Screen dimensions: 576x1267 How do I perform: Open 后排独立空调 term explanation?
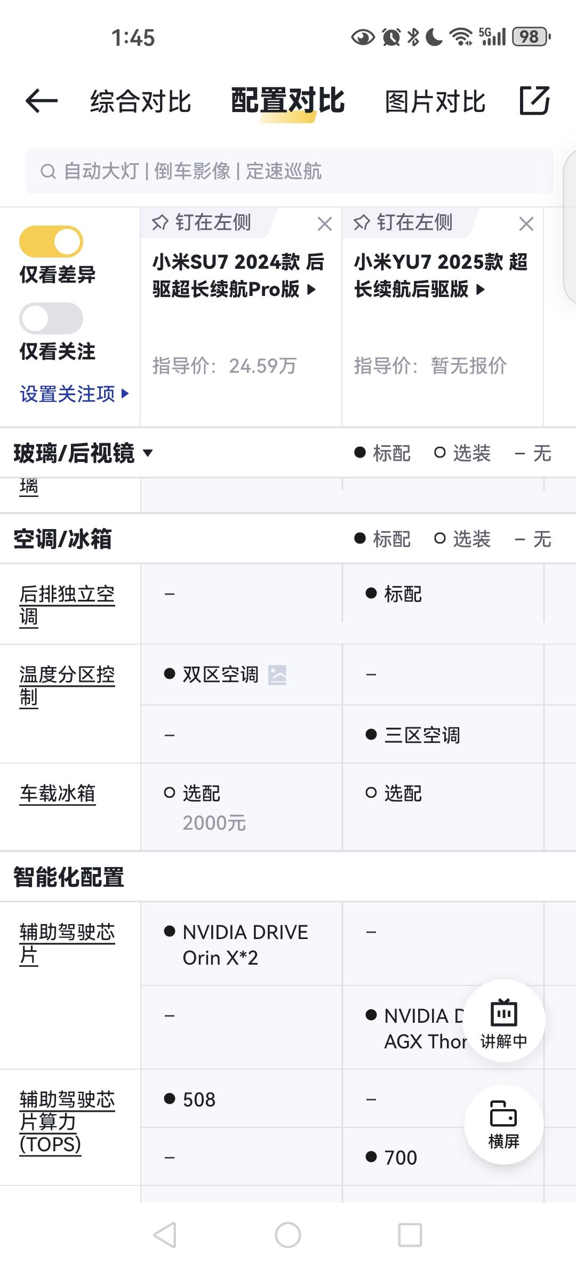[x=67, y=605]
